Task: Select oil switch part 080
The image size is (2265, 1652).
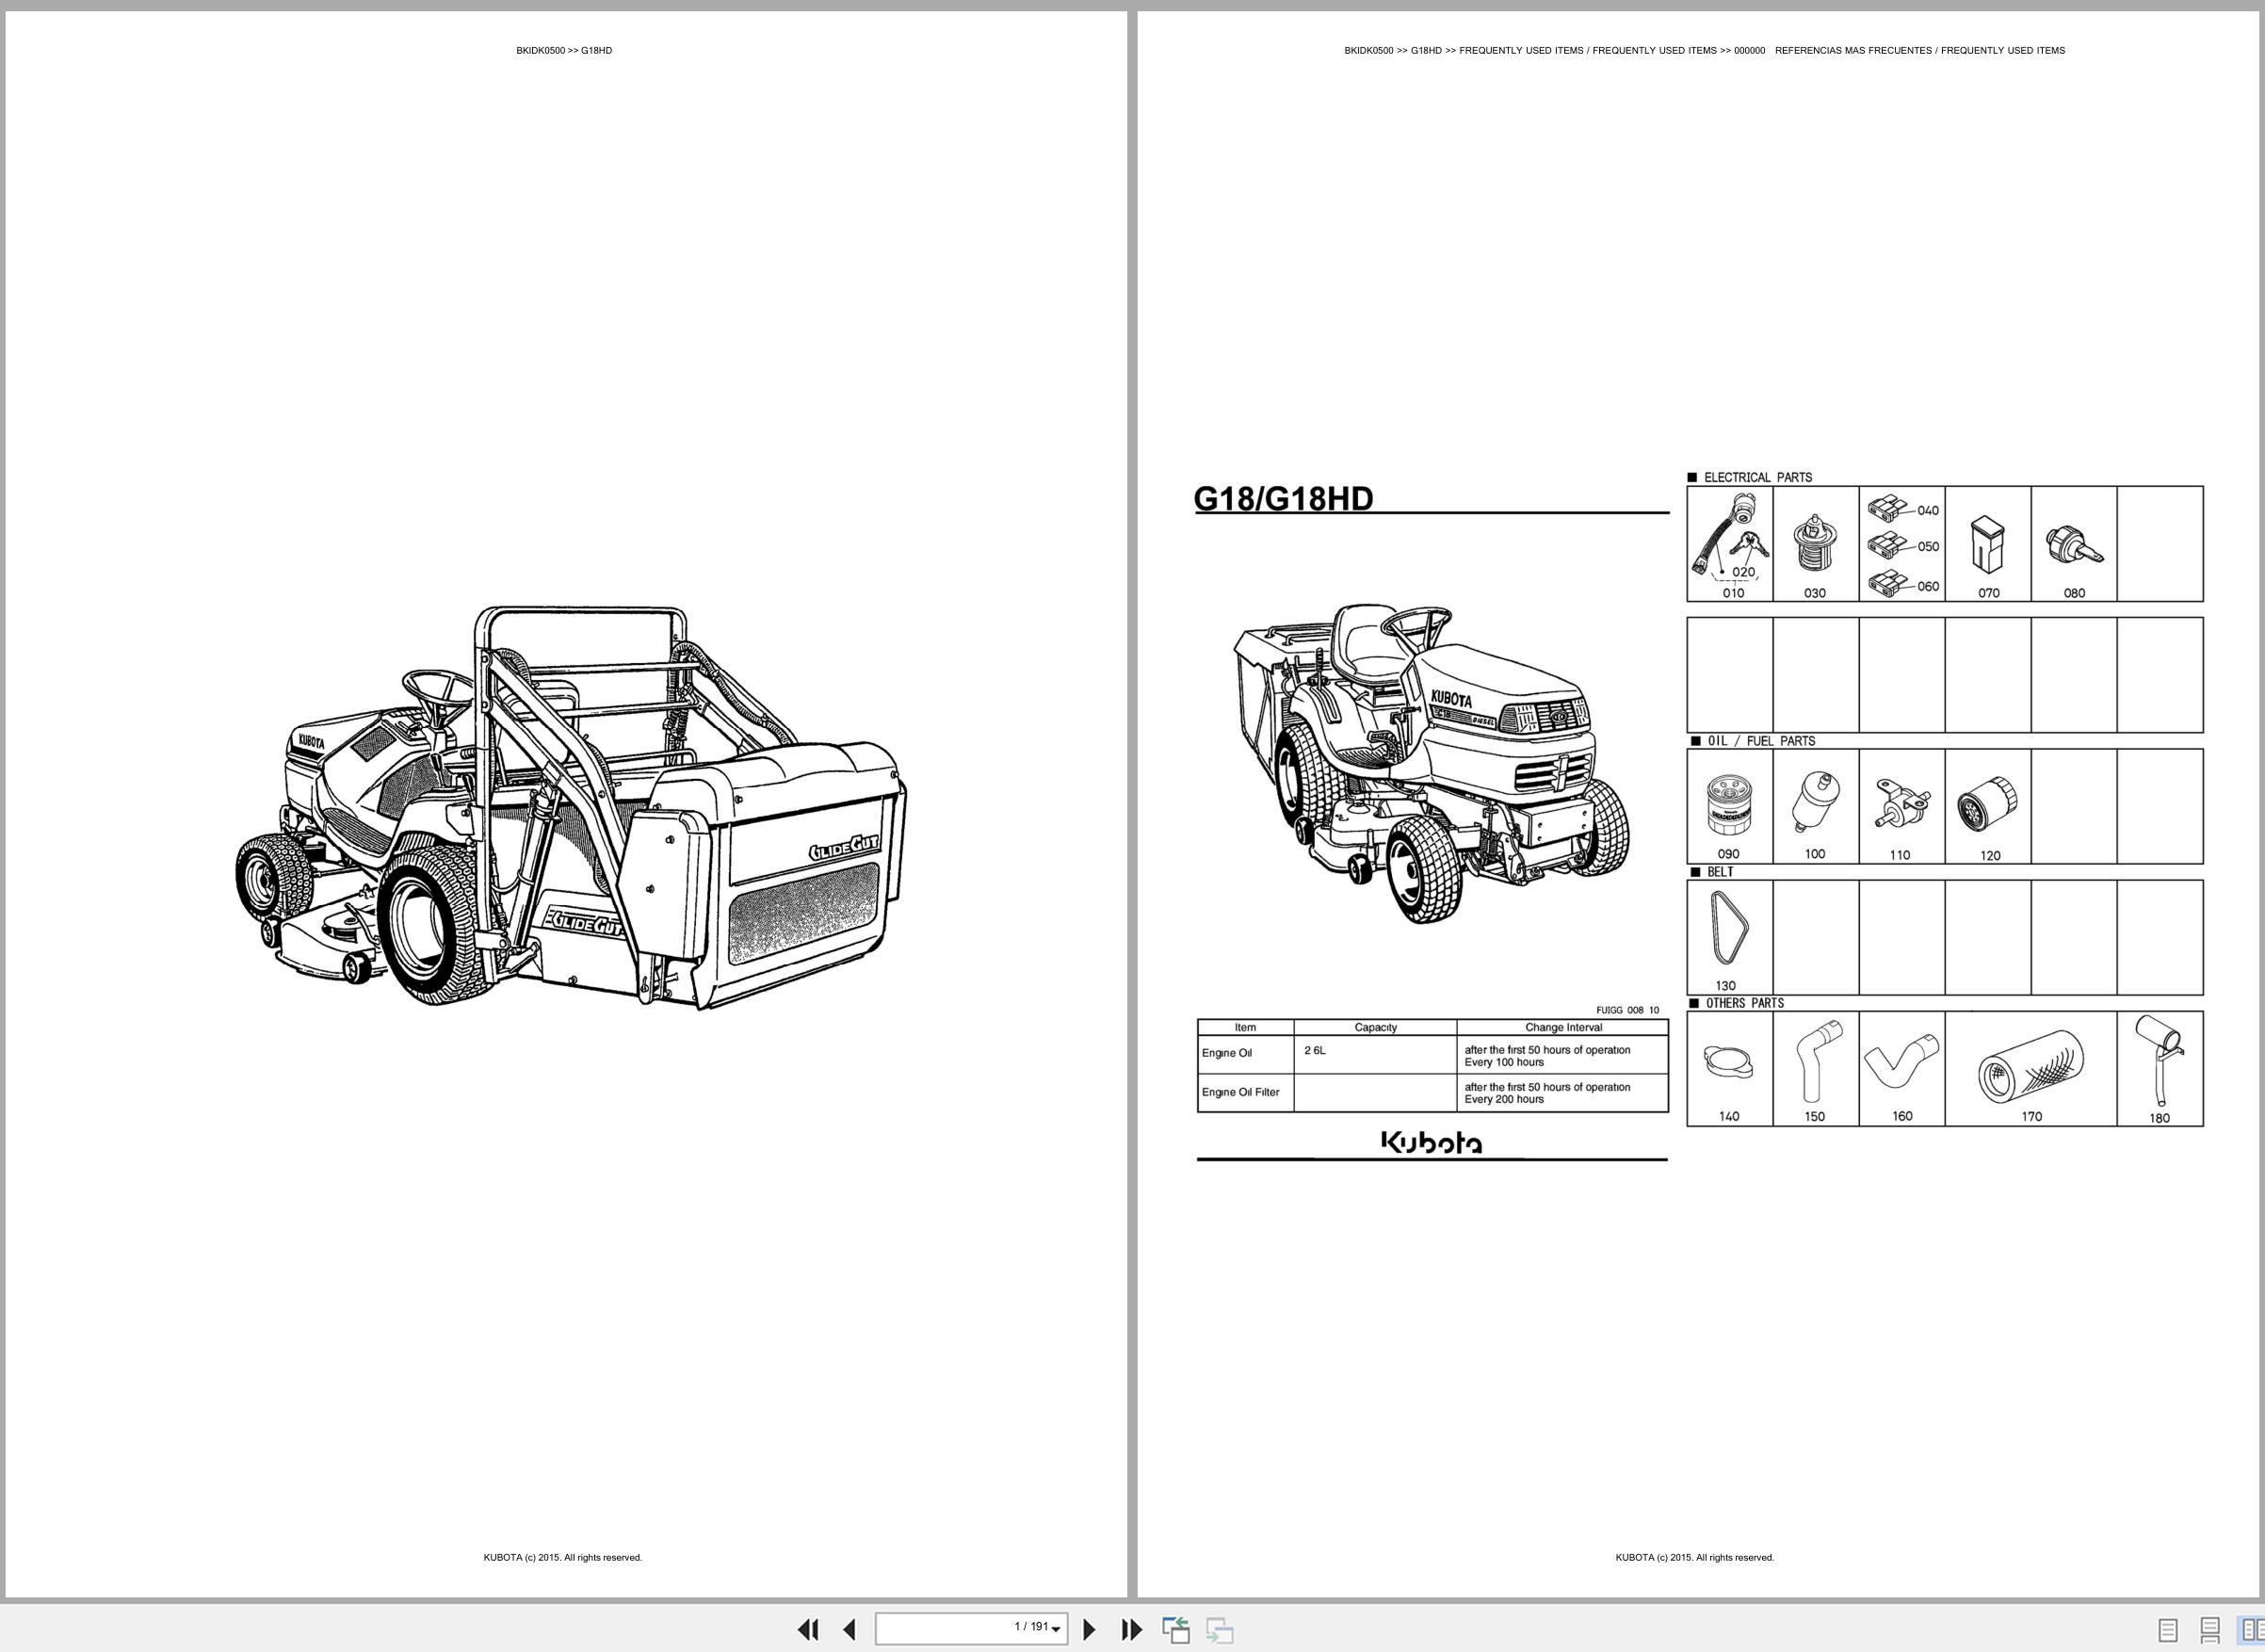Action: click(x=2074, y=544)
